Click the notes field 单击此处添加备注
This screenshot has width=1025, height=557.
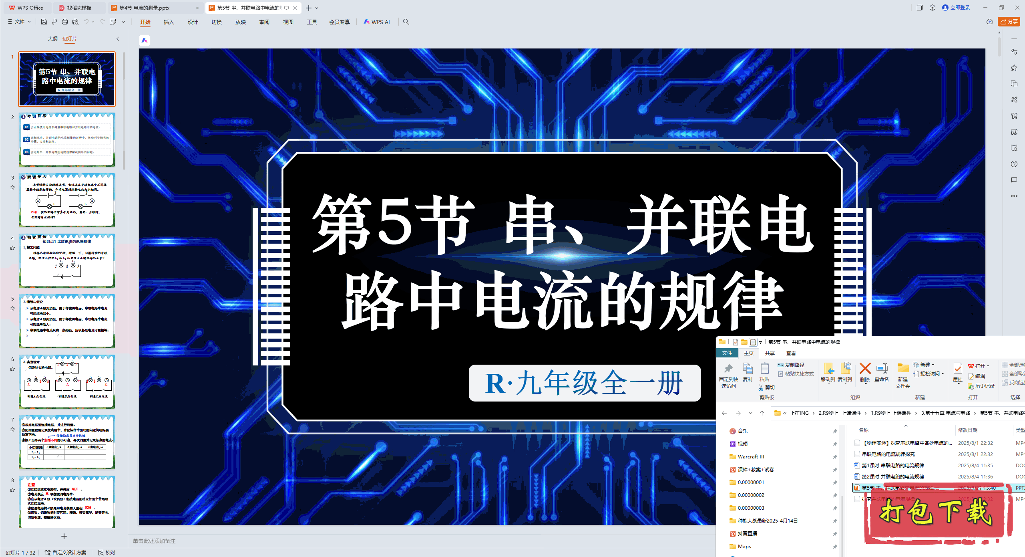[x=154, y=541]
